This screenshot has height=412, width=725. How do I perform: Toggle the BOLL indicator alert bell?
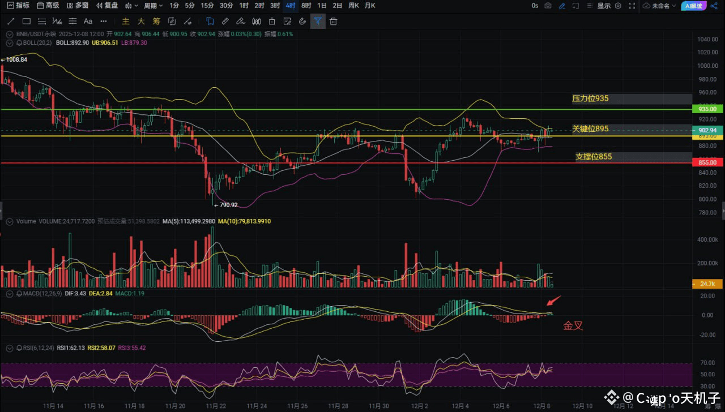tap(19, 42)
